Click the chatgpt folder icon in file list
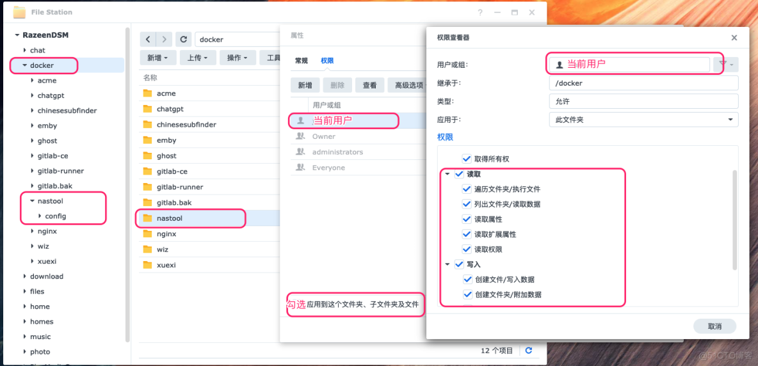Viewport: 758px width, 366px height. coord(147,109)
